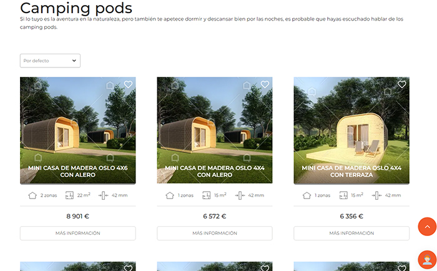Toggle heart on Oslo 4x4 con alero
This screenshot has height=271, width=437.
pos(265,84)
